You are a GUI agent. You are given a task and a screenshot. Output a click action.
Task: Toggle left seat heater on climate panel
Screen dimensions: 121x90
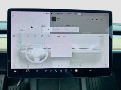(14, 66)
